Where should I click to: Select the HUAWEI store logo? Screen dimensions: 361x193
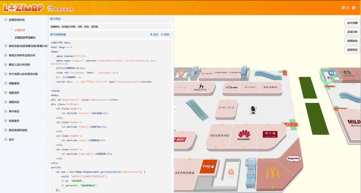[244, 135]
